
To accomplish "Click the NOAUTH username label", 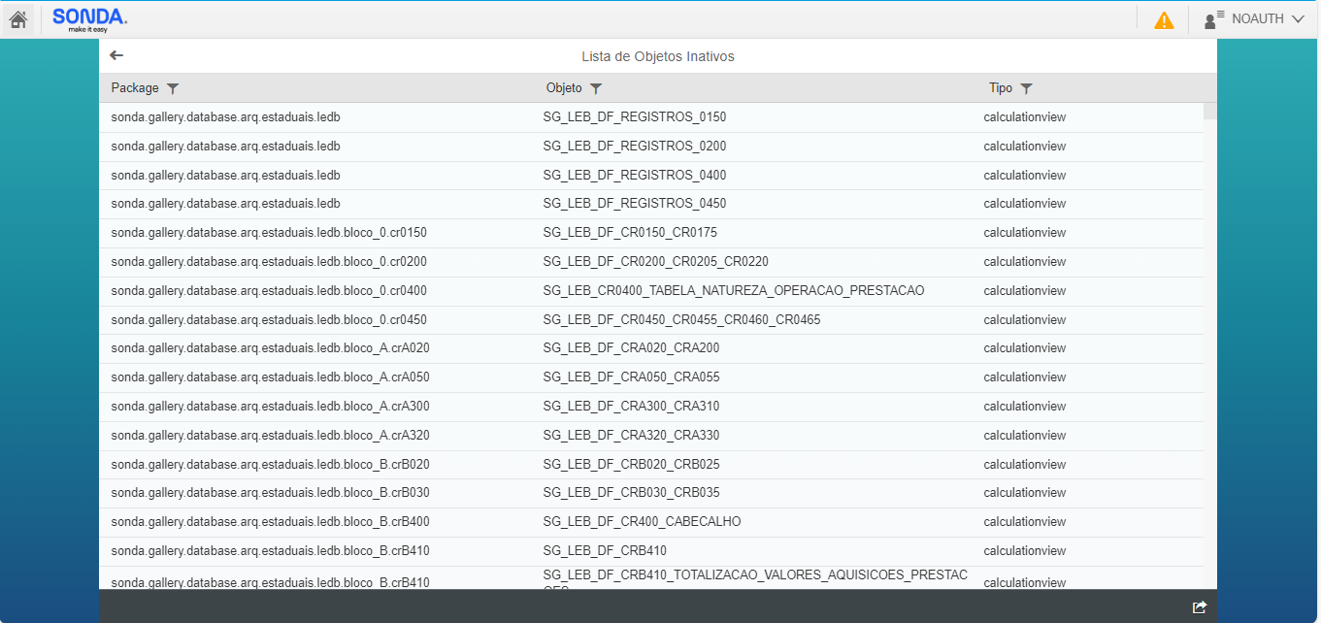I will click(x=1258, y=19).
